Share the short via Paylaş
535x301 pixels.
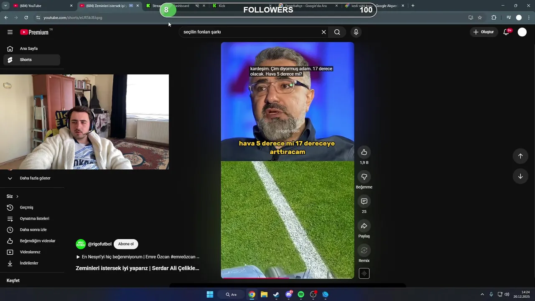[x=364, y=226]
